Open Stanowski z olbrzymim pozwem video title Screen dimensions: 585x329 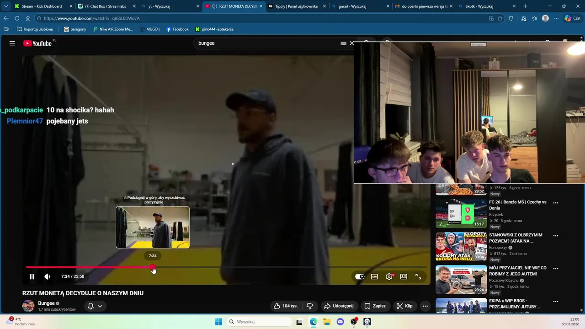(x=516, y=238)
